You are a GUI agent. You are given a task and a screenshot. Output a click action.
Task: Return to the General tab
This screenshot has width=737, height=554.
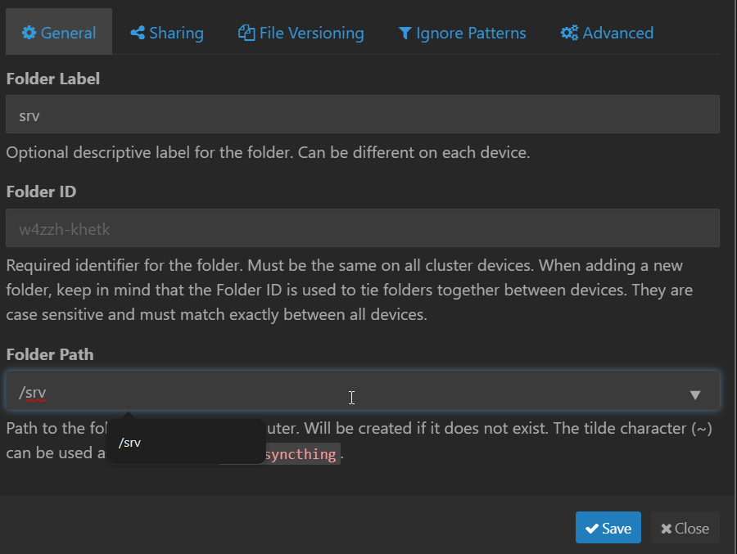59,33
